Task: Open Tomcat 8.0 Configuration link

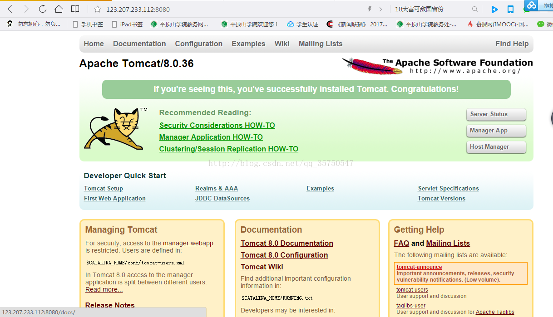Action: point(284,255)
